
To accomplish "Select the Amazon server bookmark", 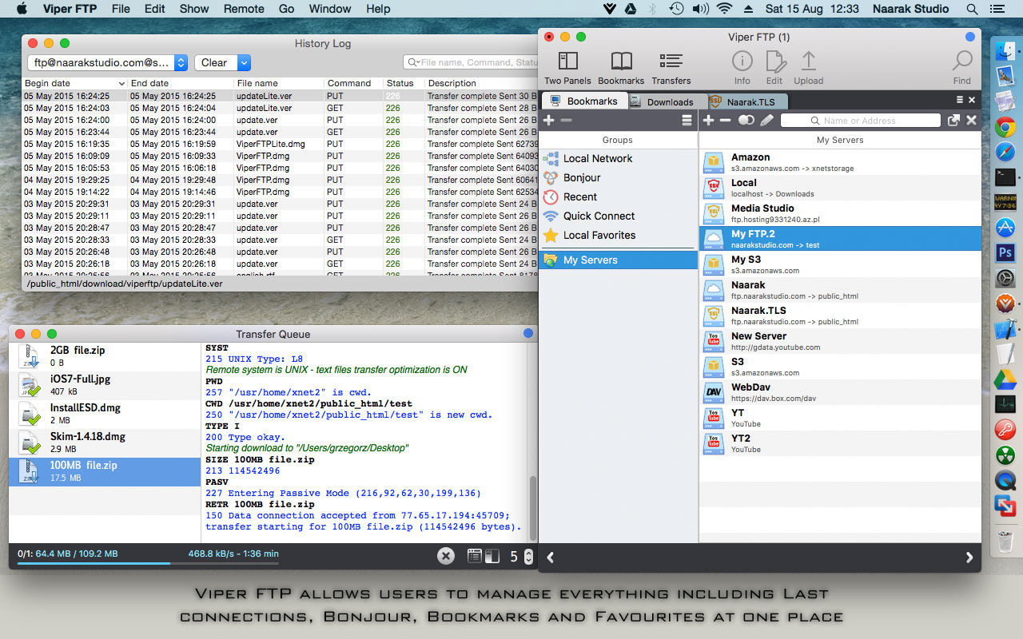I will coord(840,162).
